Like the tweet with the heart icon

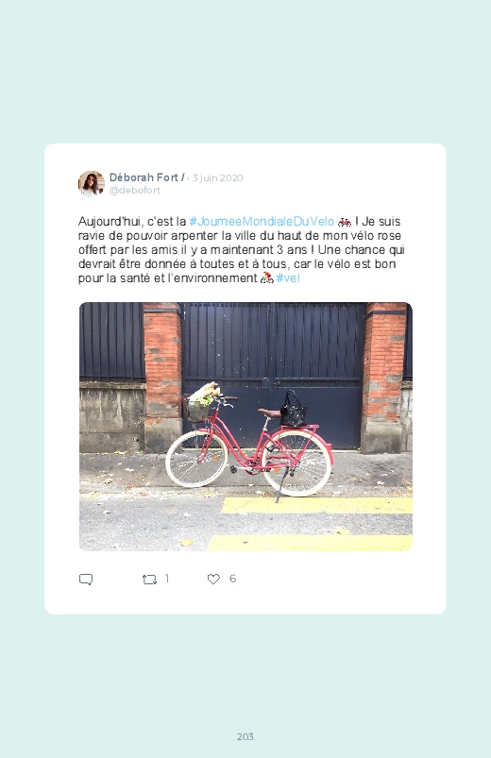pos(213,579)
